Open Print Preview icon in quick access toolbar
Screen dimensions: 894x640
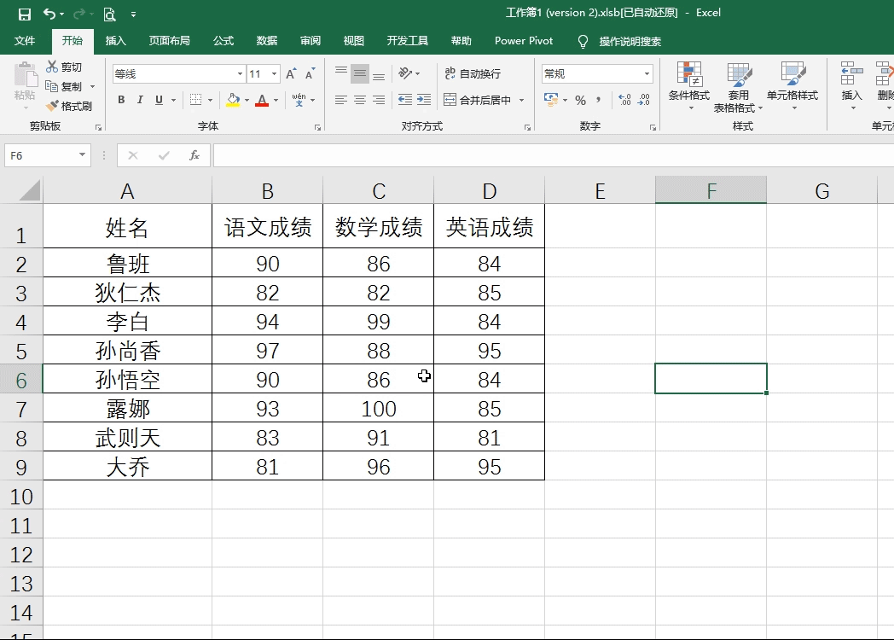point(109,14)
